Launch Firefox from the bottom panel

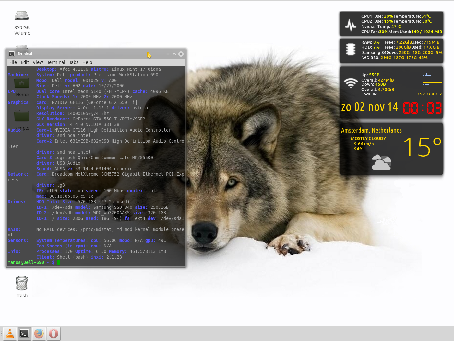point(39,334)
